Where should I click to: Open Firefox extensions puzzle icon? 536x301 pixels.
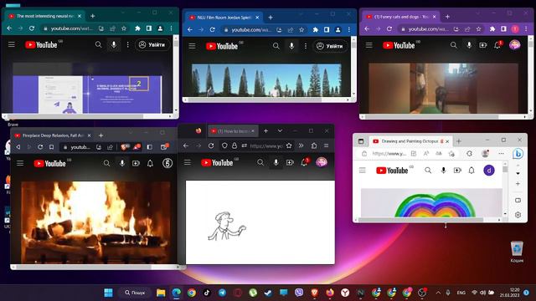(x=314, y=145)
